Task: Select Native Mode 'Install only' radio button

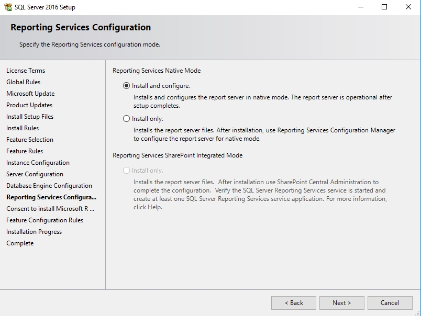Action: [x=126, y=119]
